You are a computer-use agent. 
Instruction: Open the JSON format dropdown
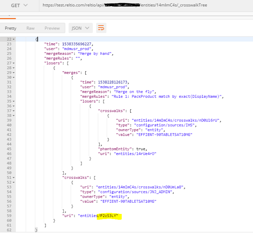(x=80, y=28)
